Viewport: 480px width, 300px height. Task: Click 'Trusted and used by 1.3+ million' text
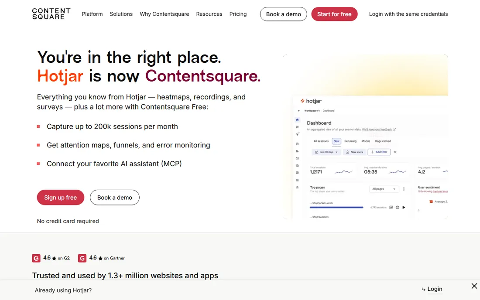[x=125, y=276]
